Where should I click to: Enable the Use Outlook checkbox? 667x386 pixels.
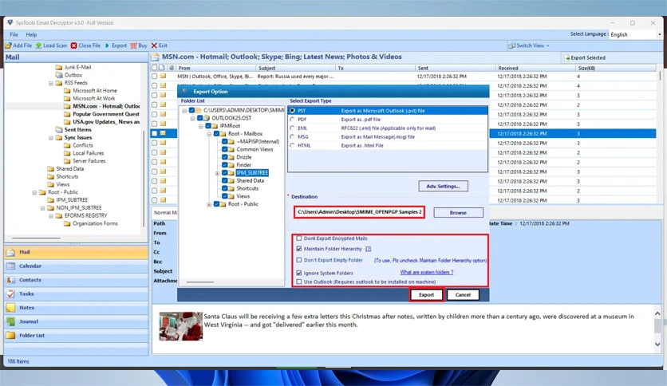click(299, 282)
